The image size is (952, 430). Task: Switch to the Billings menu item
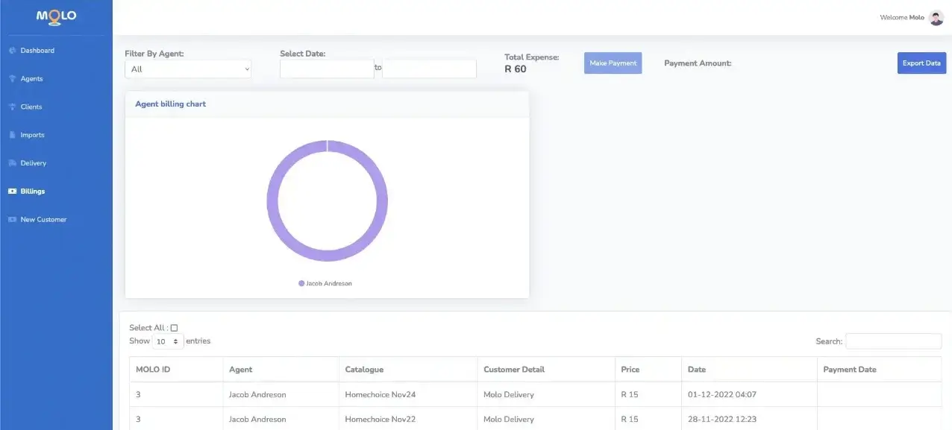click(34, 191)
